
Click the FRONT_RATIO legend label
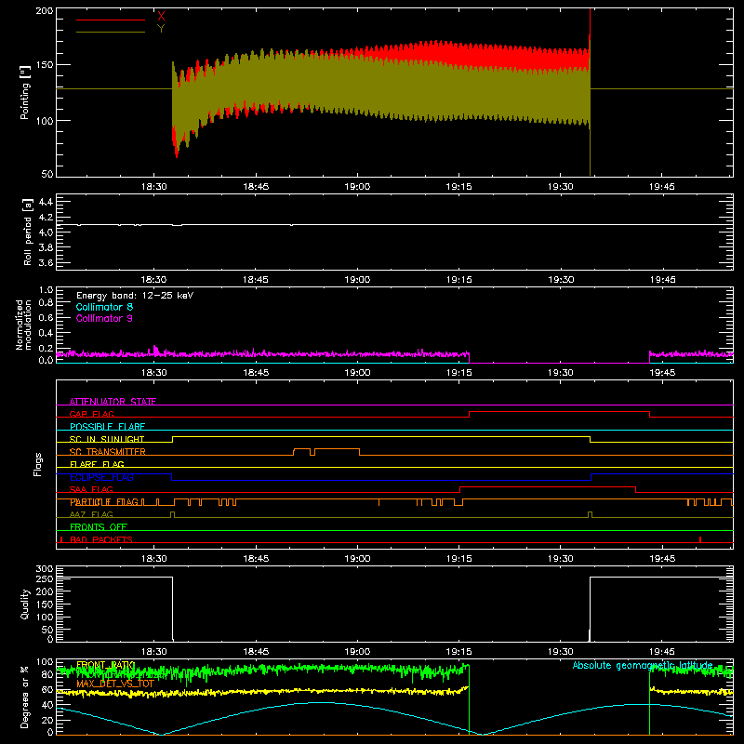[x=106, y=665]
